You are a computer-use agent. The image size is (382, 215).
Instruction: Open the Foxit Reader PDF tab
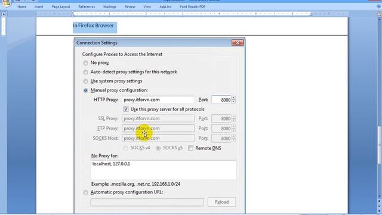tap(192, 7)
